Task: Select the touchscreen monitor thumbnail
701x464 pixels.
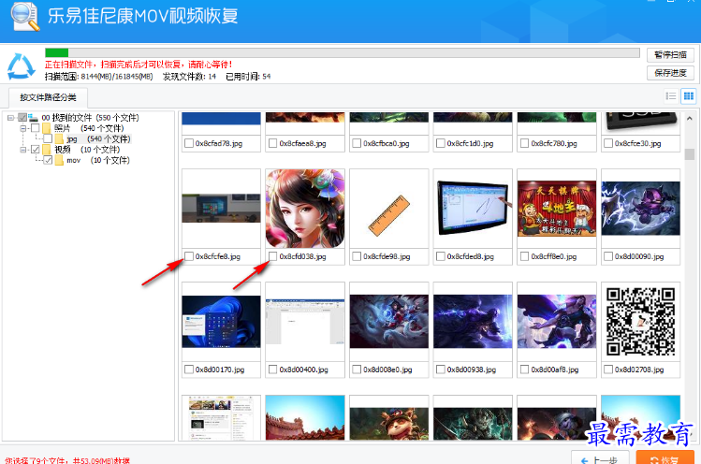Action: tap(473, 208)
